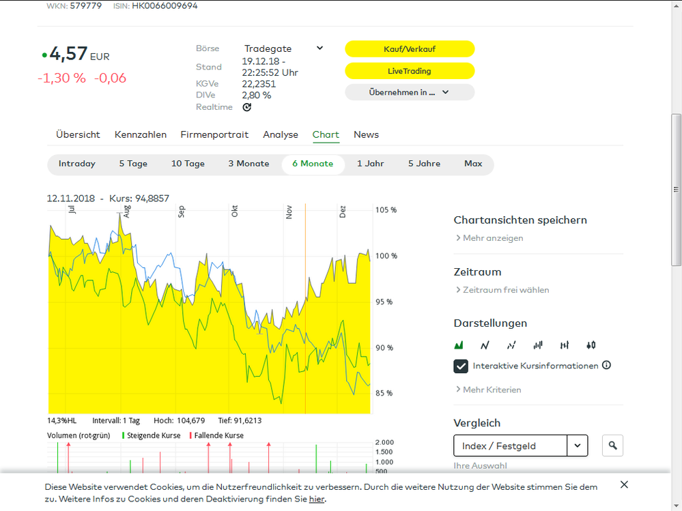Screen dimensions: 682x511
Task: Select the 6 Monate time range
Action: (x=313, y=164)
